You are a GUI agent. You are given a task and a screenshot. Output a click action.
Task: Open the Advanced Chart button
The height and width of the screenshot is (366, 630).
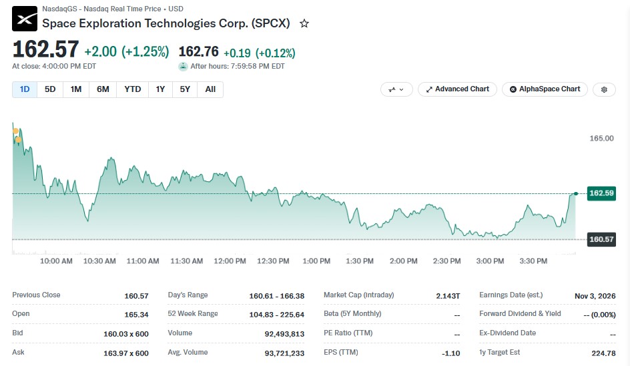point(457,89)
